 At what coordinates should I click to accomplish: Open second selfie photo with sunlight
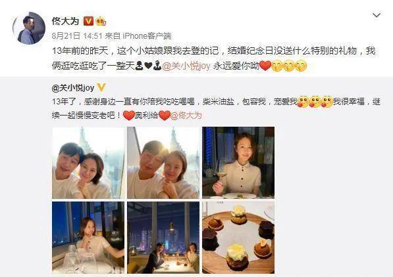[163, 163]
